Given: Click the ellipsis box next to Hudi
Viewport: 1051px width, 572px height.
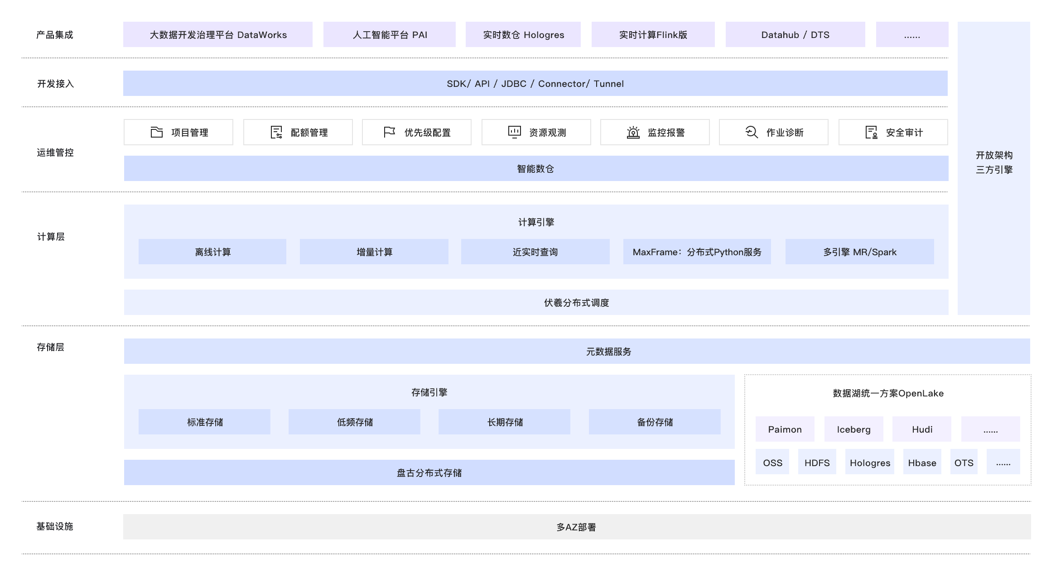Looking at the screenshot, I should tap(991, 429).
